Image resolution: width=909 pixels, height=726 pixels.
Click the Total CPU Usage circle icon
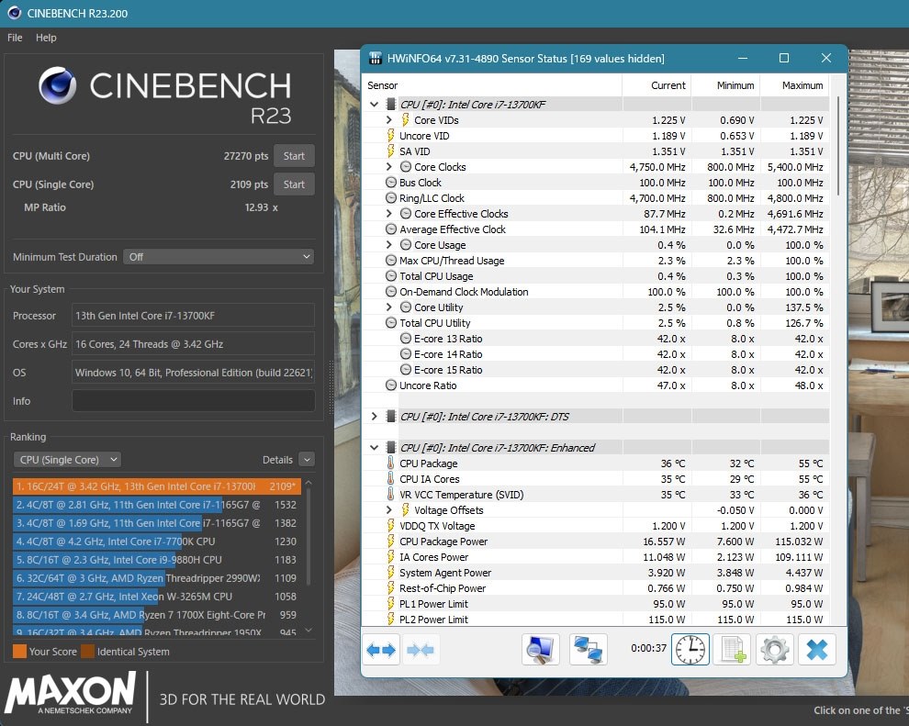click(391, 276)
